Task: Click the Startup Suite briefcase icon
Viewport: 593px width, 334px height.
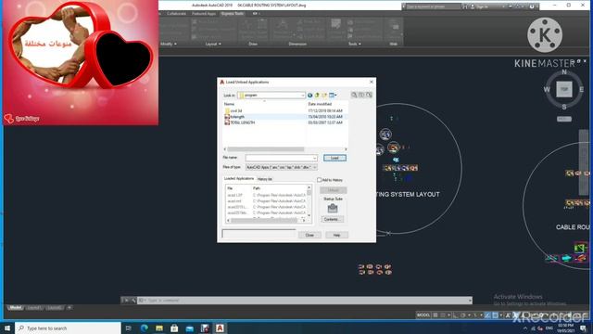Action: [333, 208]
